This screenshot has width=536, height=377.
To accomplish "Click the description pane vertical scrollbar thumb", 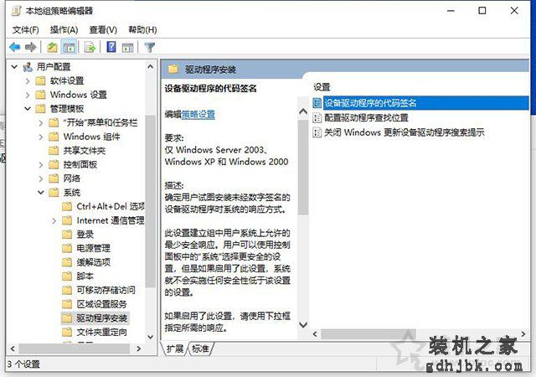I will (x=303, y=167).
